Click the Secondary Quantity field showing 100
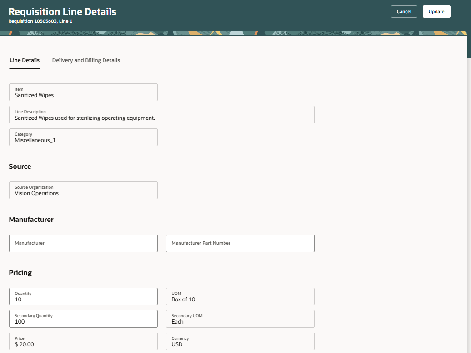Image resolution: width=471 pixels, height=353 pixels. pos(83,319)
